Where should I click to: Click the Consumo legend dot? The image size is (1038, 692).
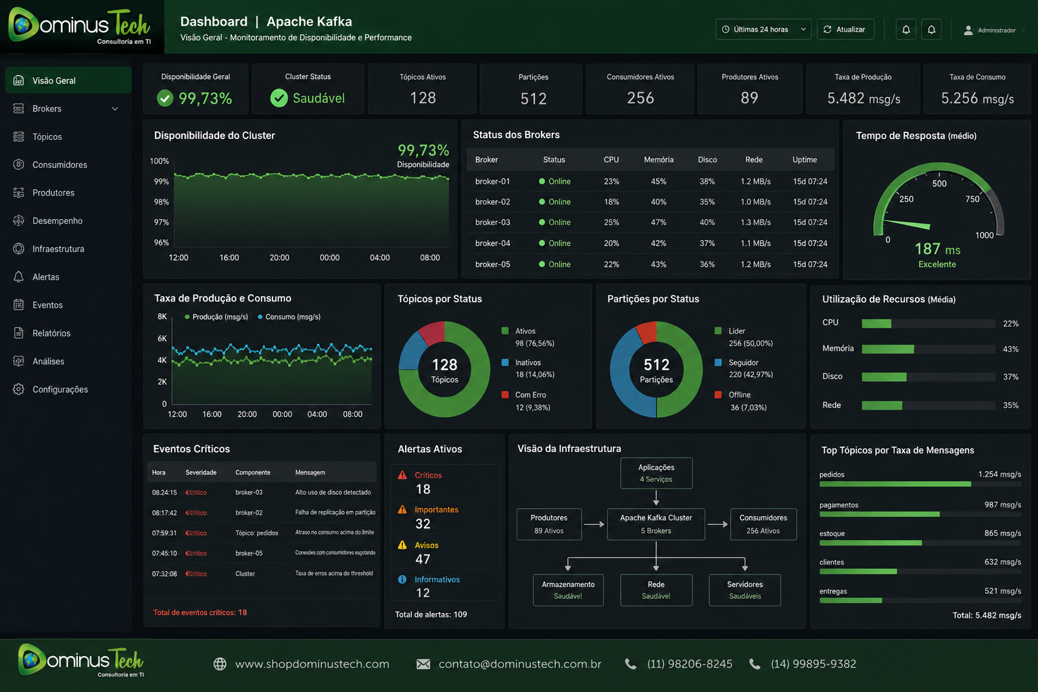pyautogui.click(x=260, y=317)
